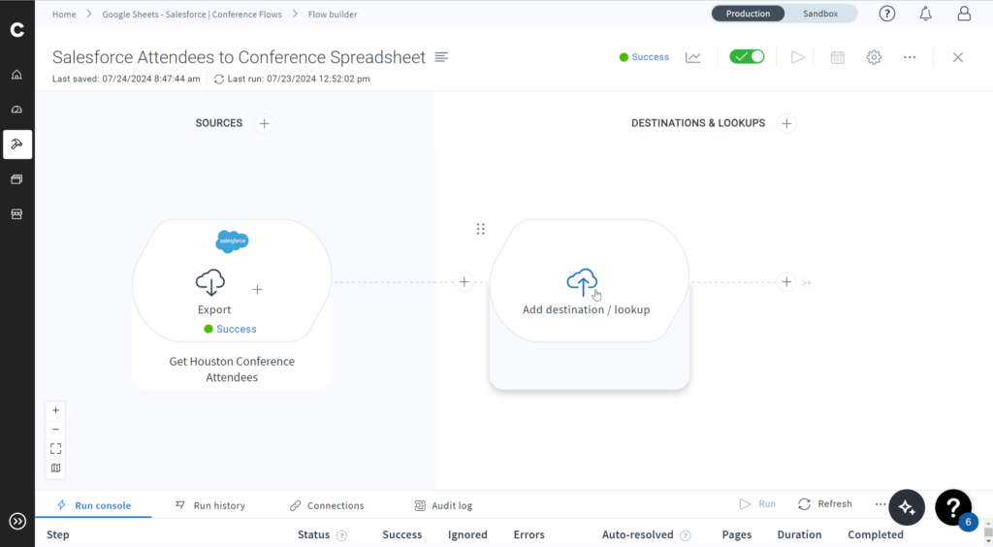Image resolution: width=993 pixels, height=547 pixels.
Task: Click plus on line after export step
Action: point(464,281)
